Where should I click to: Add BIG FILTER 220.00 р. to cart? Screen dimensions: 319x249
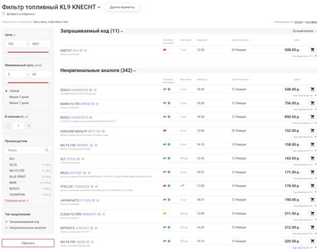click(312, 241)
